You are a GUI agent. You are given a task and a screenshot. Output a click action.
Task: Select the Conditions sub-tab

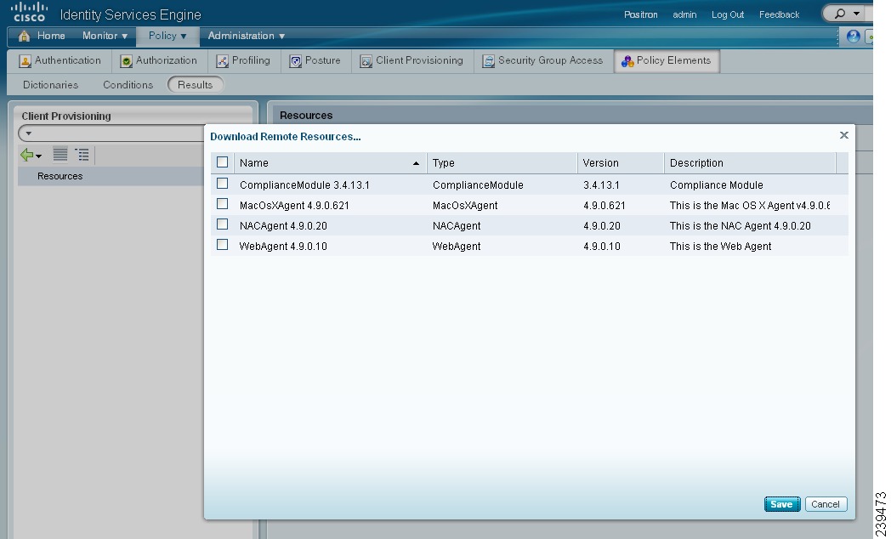click(128, 85)
